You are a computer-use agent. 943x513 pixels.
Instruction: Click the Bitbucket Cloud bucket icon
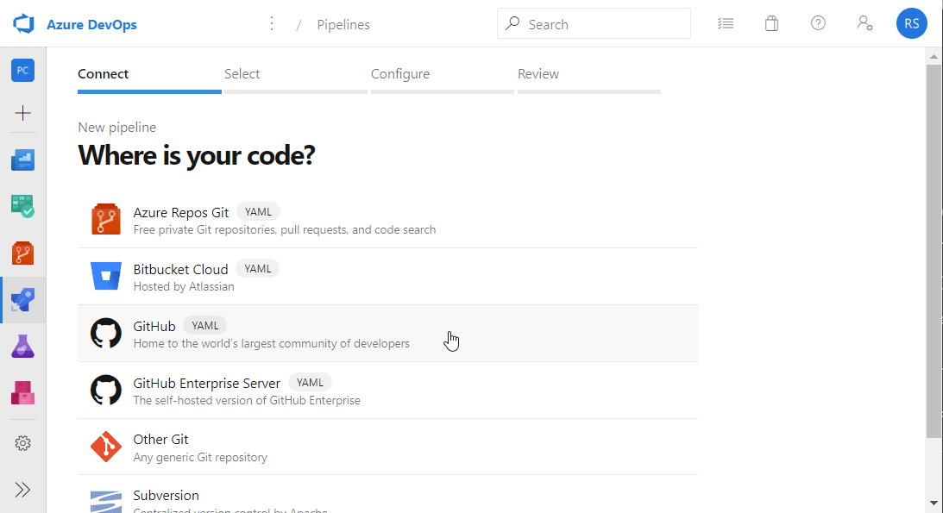[106, 276]
